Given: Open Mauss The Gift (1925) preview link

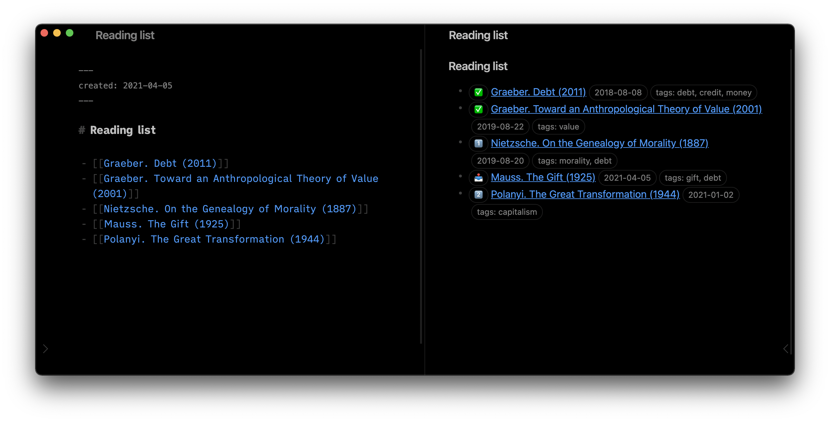Looking at the screenshot, I should (x=542, y=177).
